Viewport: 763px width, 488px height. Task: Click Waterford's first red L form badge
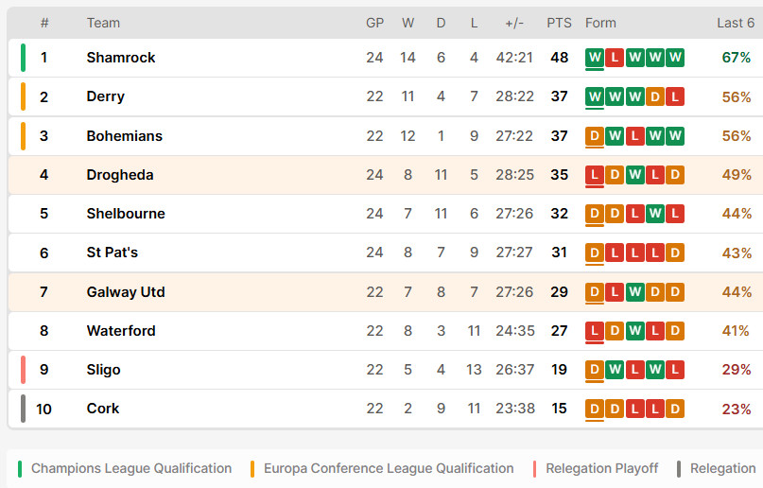point(595,331)
